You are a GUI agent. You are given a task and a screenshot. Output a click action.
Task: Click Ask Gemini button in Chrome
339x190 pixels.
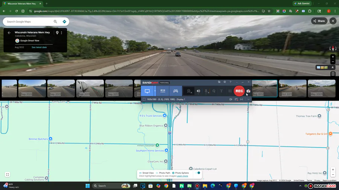click(x=302, y=3)
